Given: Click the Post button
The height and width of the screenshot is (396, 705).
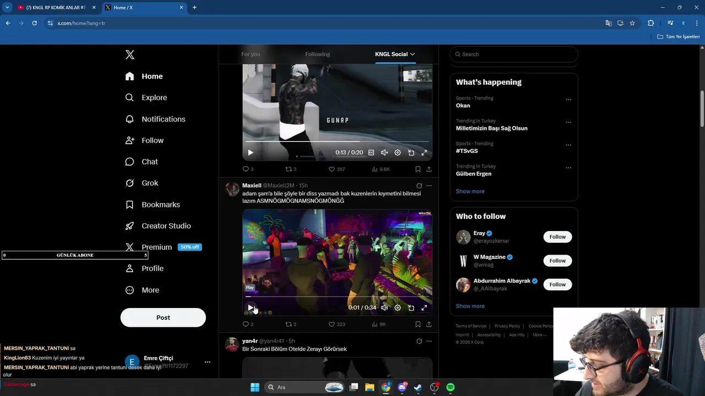Looking at the screenshot, I should (x=163, y=317).
